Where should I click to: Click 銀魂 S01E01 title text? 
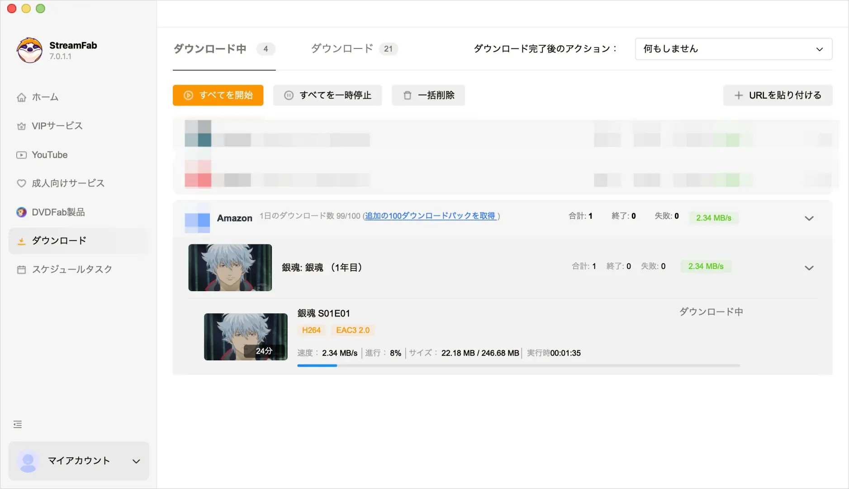pos(323,313)
